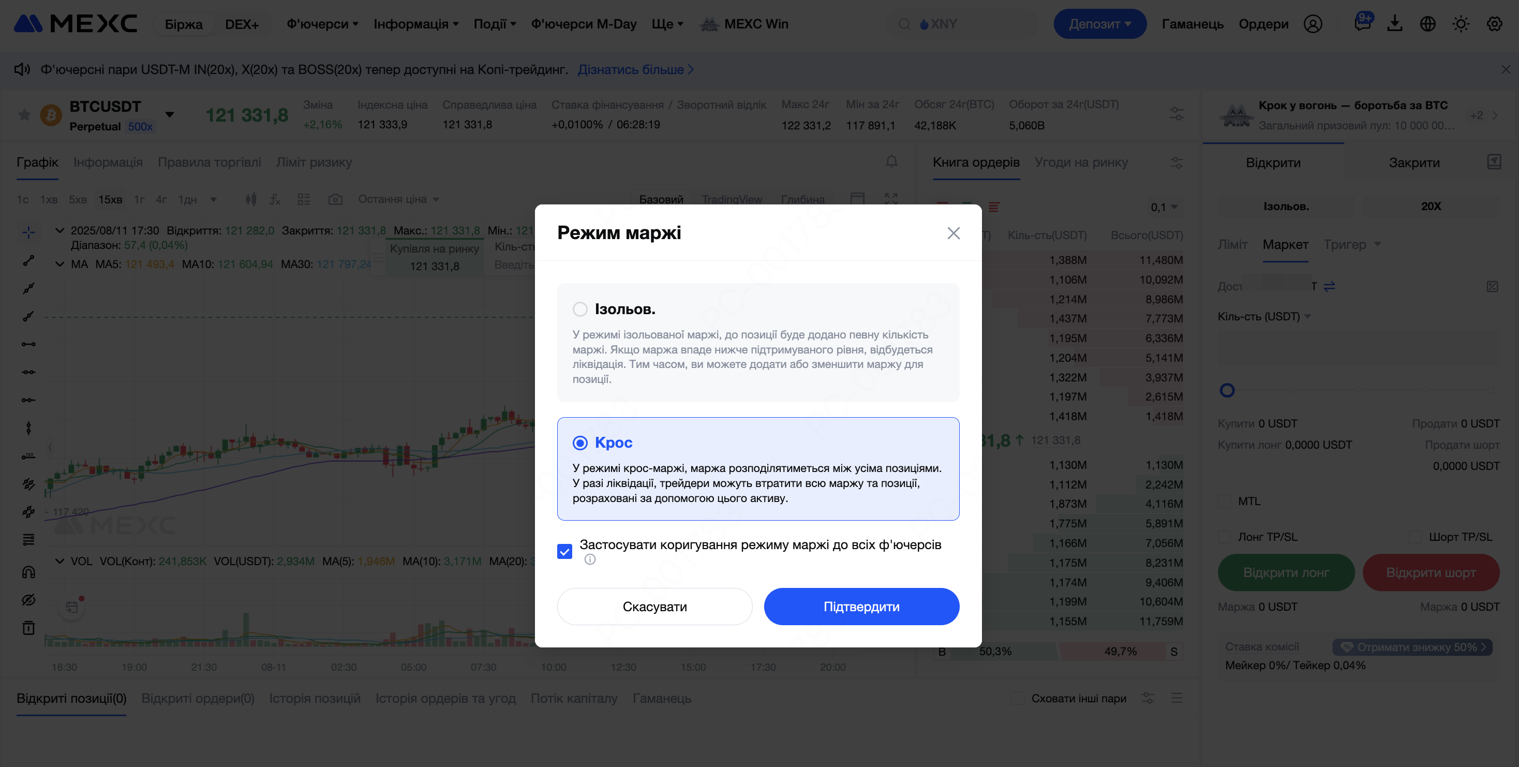
Task: Click the Підтвердити button
Action: tap(861, 607)
